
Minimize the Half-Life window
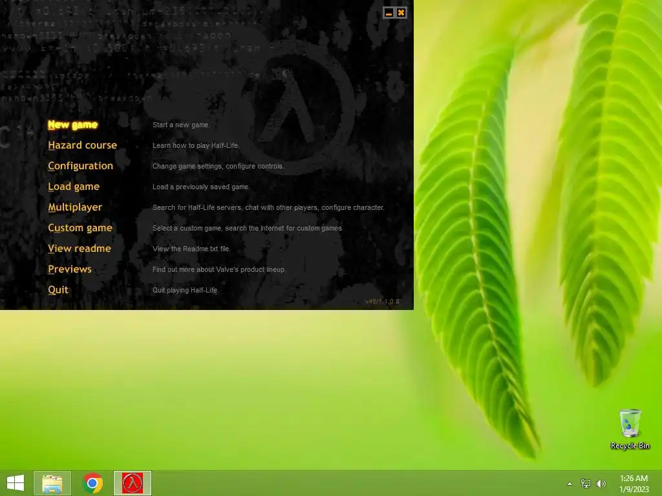pos(389,13)
